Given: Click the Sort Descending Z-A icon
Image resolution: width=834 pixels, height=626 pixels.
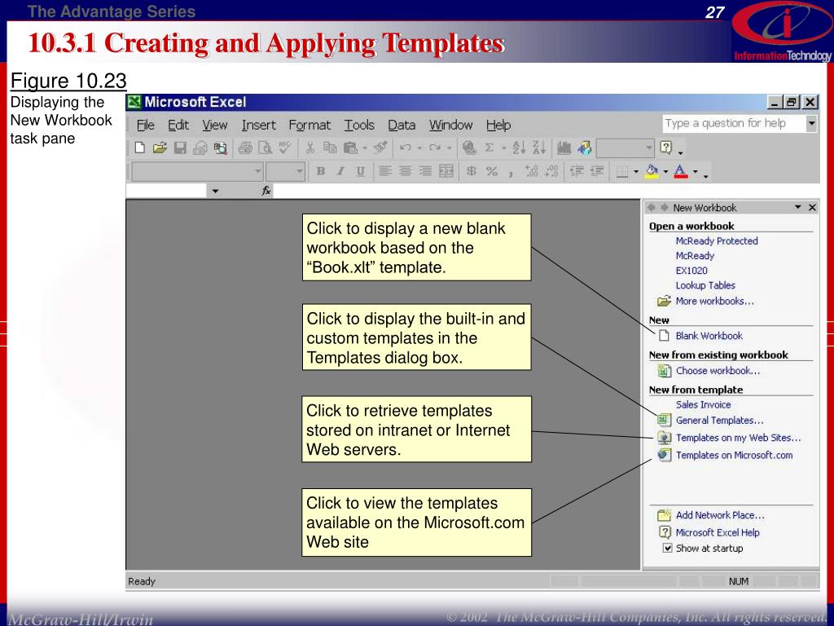Looking at the screenshot, I should [x=539, y=148].
